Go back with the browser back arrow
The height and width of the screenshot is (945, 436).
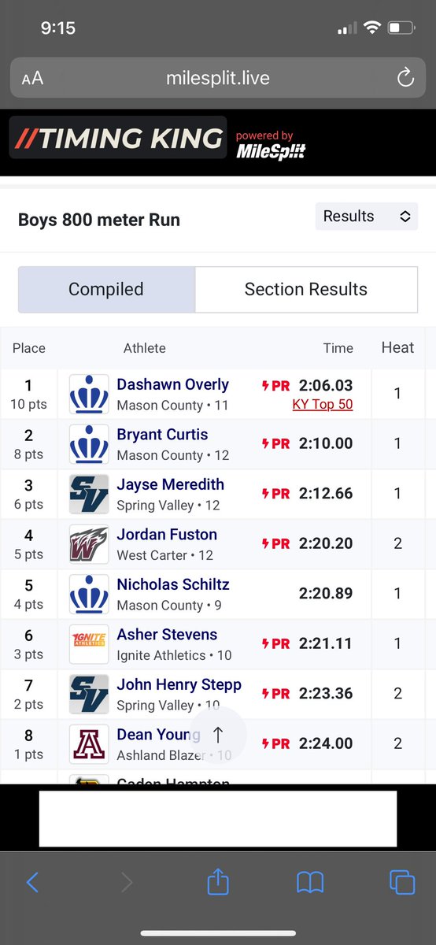32,882
